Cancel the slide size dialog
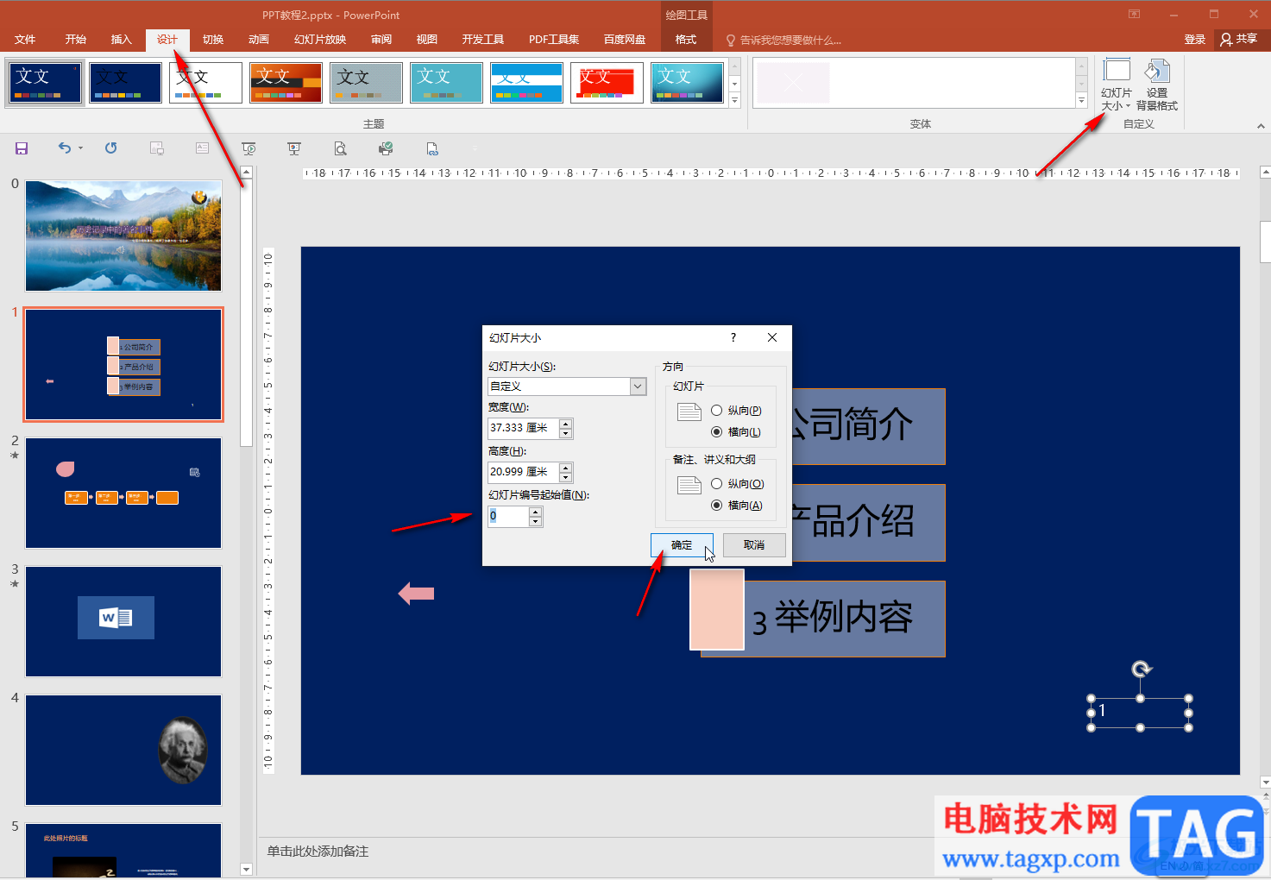 (x=754, y=545)
